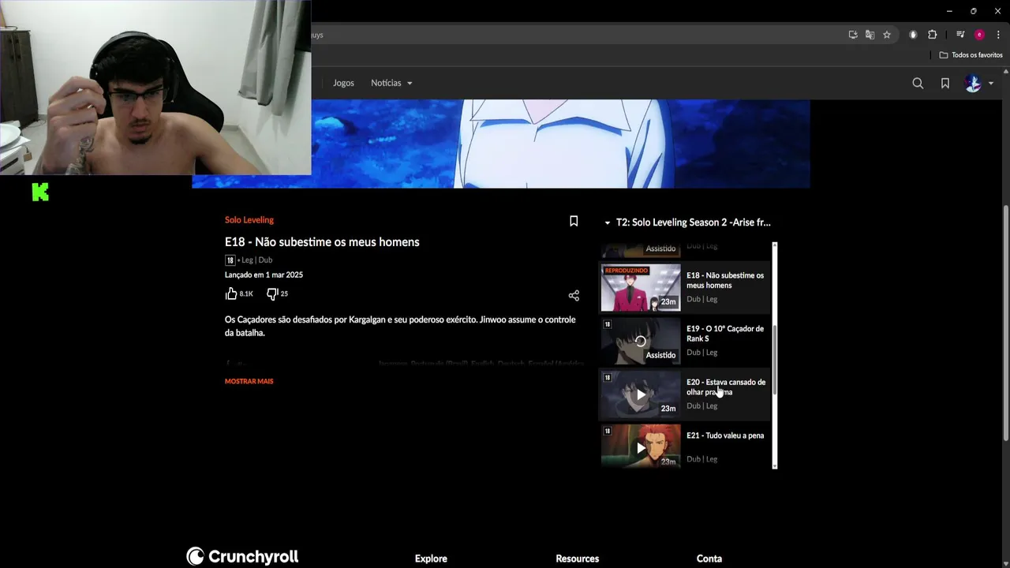
Task: Open the Chrome three-dot menu
Action: point(998,35)
